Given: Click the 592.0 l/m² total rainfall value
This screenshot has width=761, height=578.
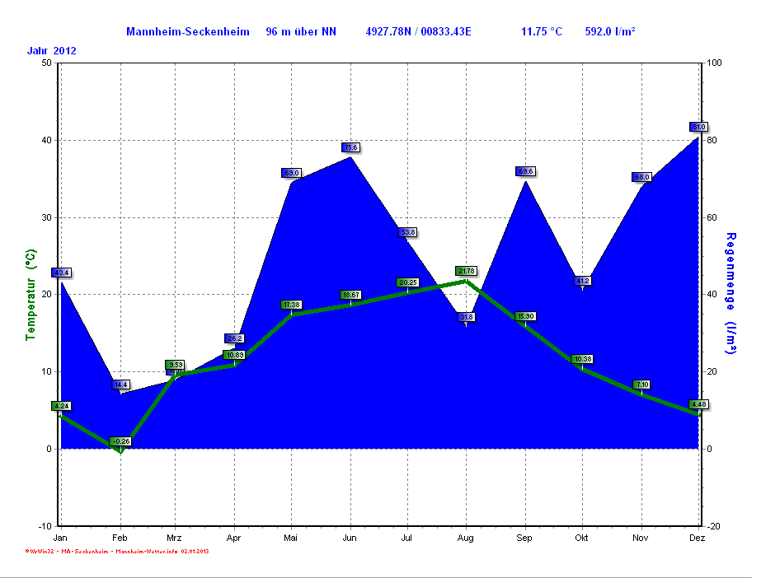Looking at the screenshot, I should [x=609, y=31].
